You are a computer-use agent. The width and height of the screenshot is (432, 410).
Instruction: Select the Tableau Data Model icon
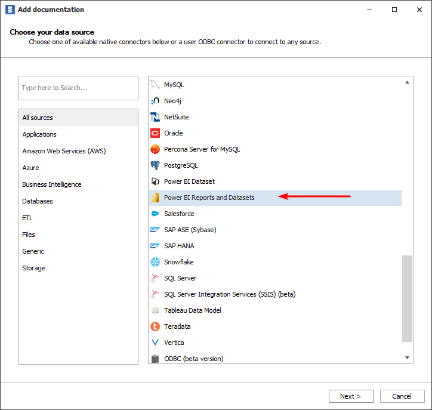point(155,310)
